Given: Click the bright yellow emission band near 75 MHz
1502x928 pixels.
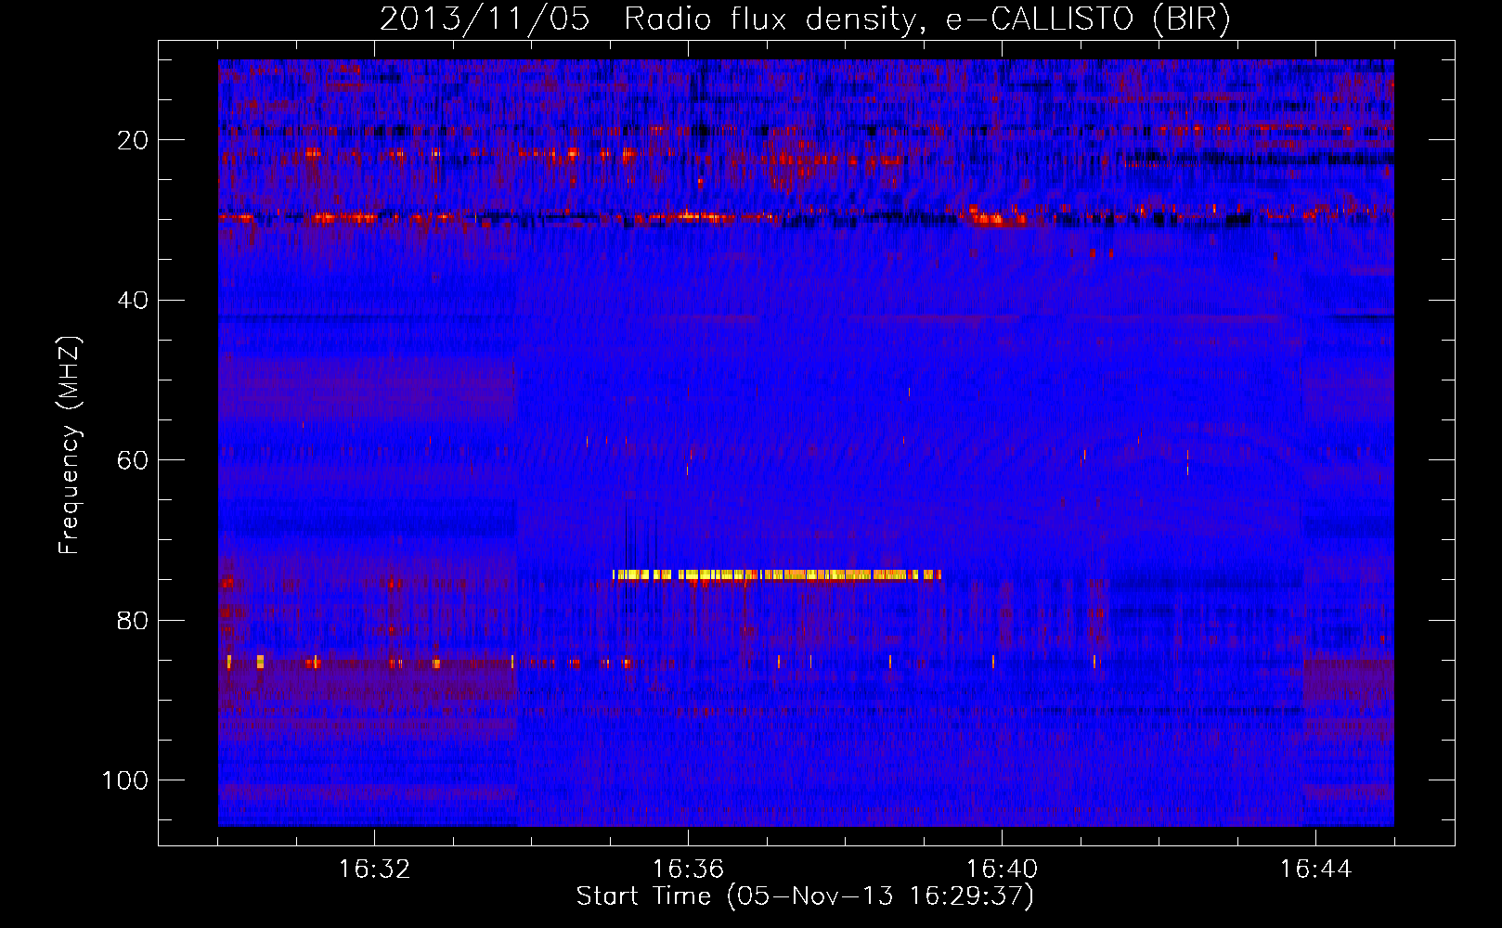Looking at the screenshot, I should pos(777,574).
